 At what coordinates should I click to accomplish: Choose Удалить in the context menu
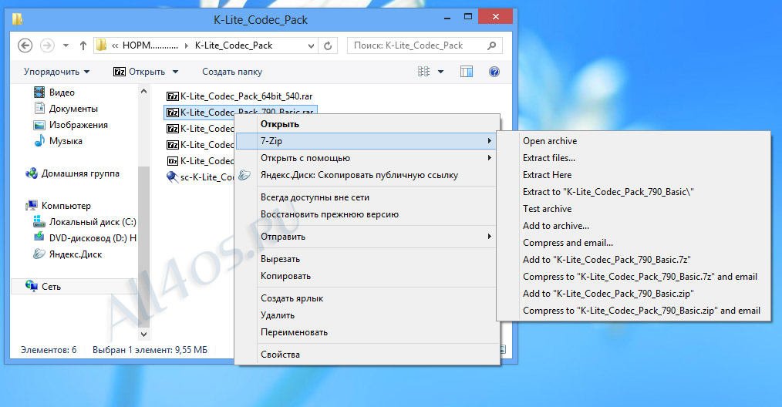[367, 316]
